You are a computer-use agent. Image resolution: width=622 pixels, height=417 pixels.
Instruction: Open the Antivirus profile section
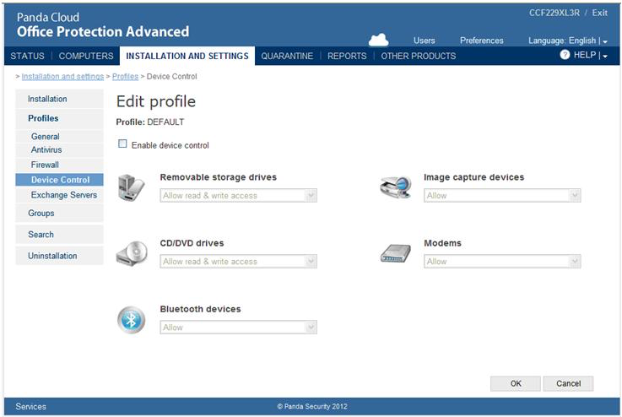pyautogui.click(x=60, y=150)
